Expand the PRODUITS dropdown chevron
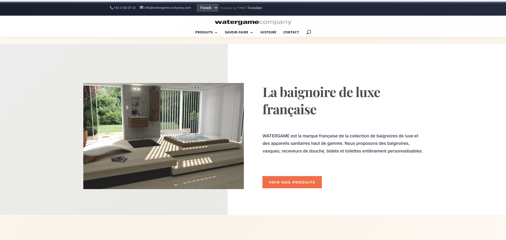Image resolution: width=506 pixels, height=240 pixels. [216, 33]
